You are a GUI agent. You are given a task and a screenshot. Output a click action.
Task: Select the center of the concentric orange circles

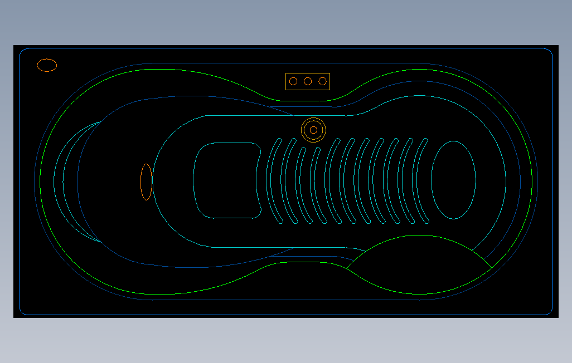[x=313, y=130]
